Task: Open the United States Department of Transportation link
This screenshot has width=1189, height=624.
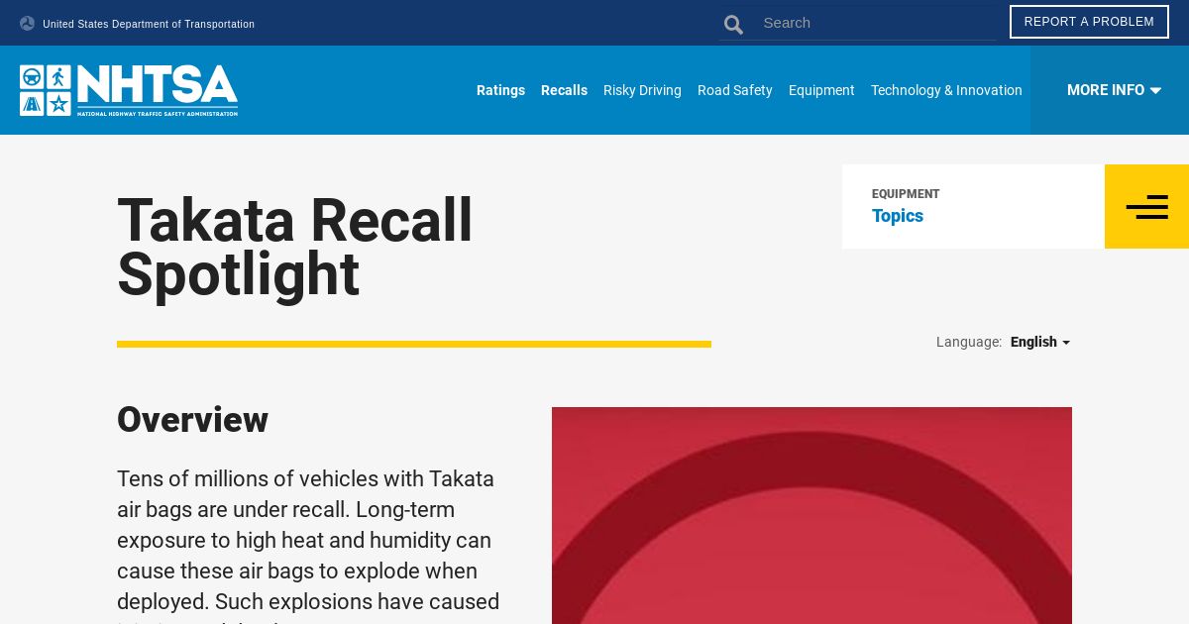Action: click(149, 24)
